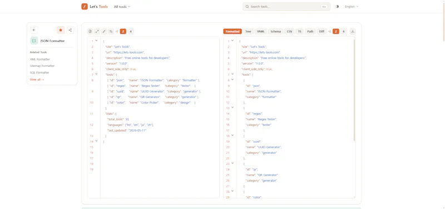Click the "last_updated" line in input

[127, 130]
